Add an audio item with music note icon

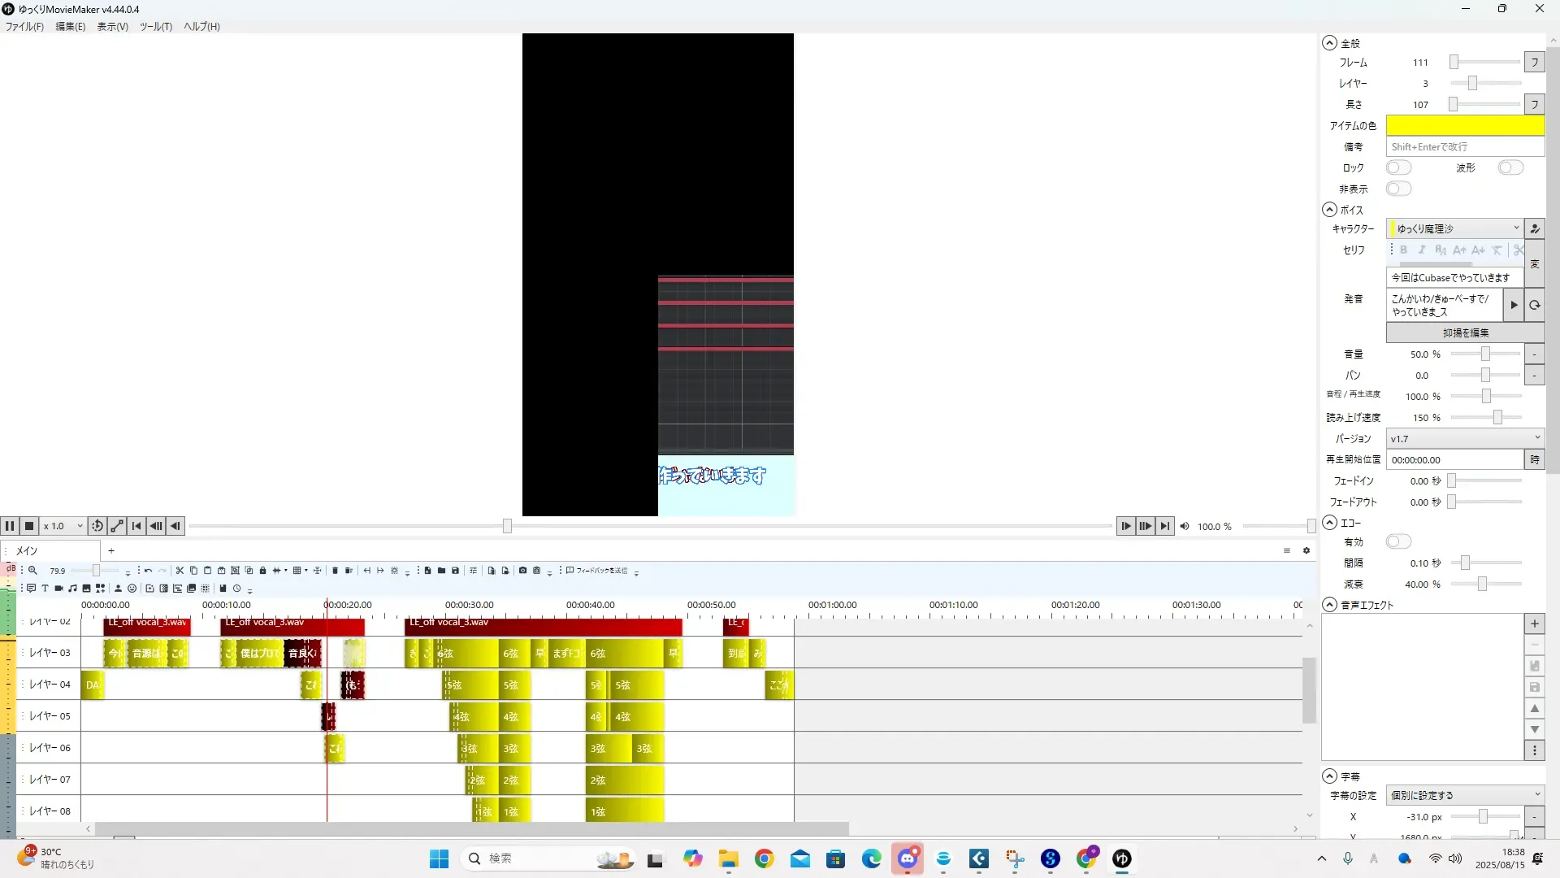pyautogui.click(x=72, y=589)
